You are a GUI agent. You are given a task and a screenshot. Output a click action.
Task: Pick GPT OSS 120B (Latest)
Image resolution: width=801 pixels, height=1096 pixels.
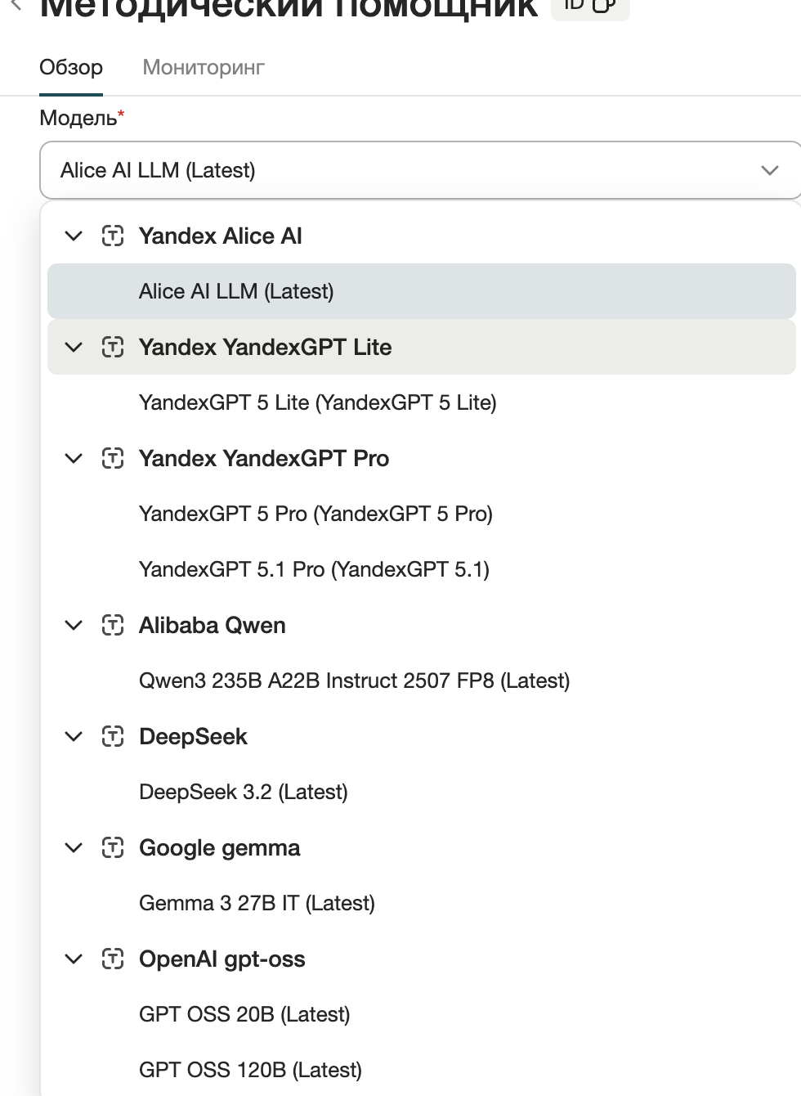(422, 1070)
